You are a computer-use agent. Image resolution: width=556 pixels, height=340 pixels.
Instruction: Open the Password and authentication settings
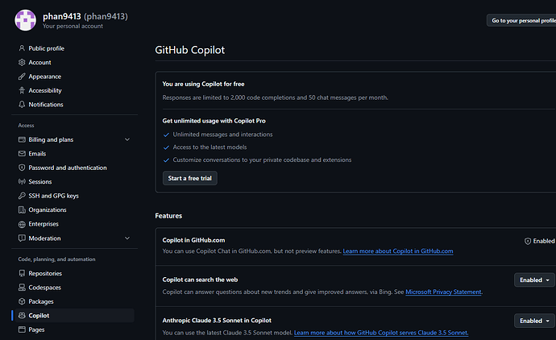coord(67,168)
